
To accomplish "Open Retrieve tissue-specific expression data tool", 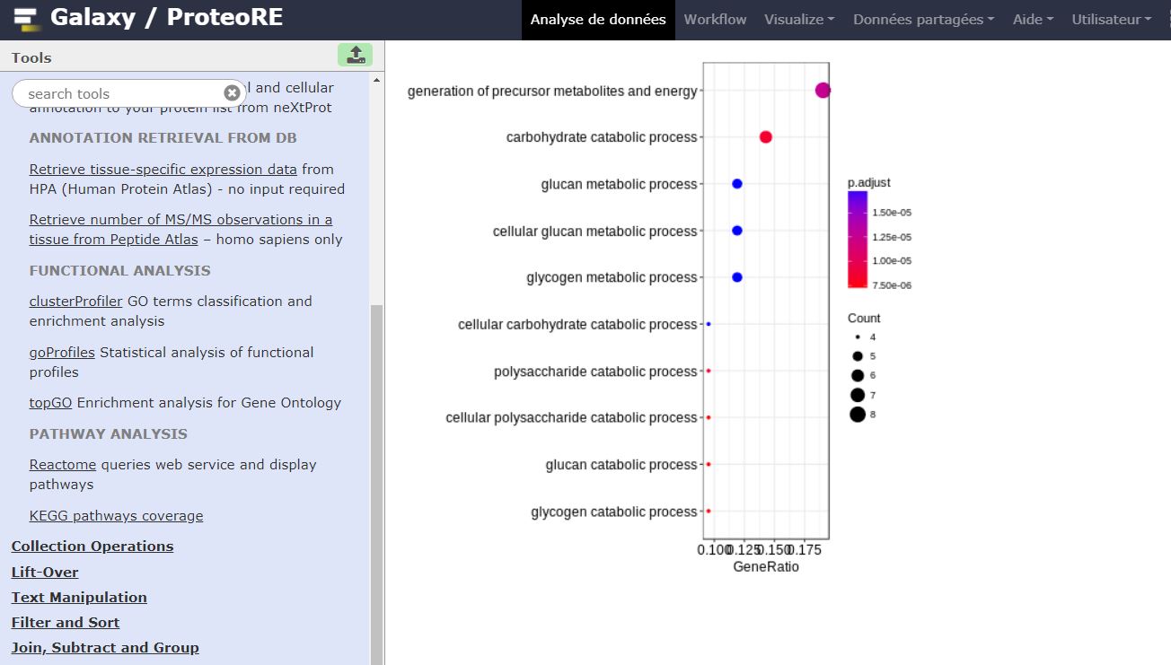I will pyautogui.click(x=163, y=169).
